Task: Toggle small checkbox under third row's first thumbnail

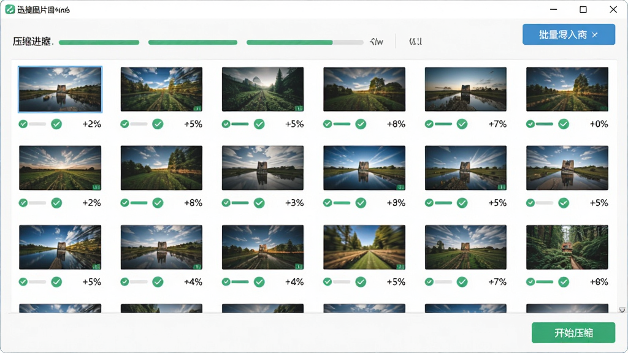Action: (x=23, y=282)
